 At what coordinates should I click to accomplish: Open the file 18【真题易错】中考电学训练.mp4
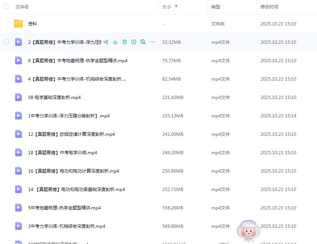click(x=62, y=153)
